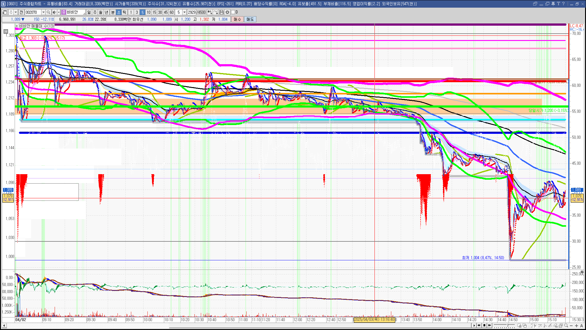This screenshot has width=586, height=330.
Task: Toggle the 비비안 매물대 indicator box
Action: (17, 26)
